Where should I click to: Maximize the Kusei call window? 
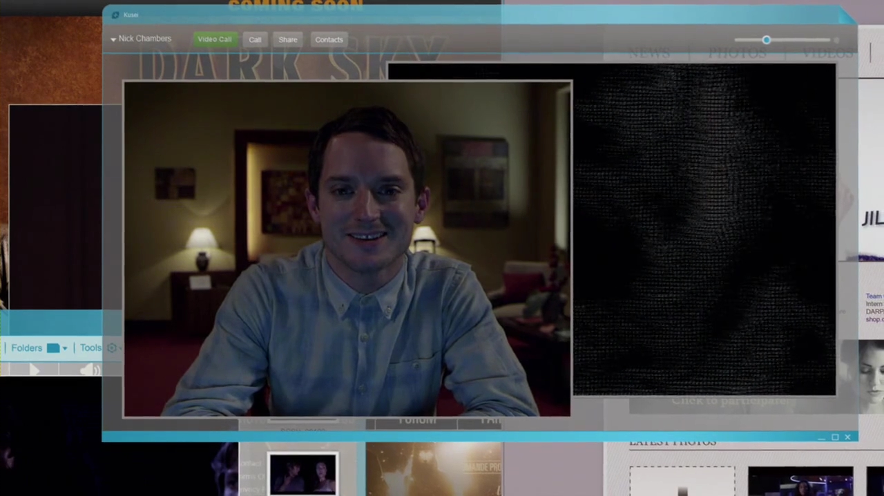835,437
